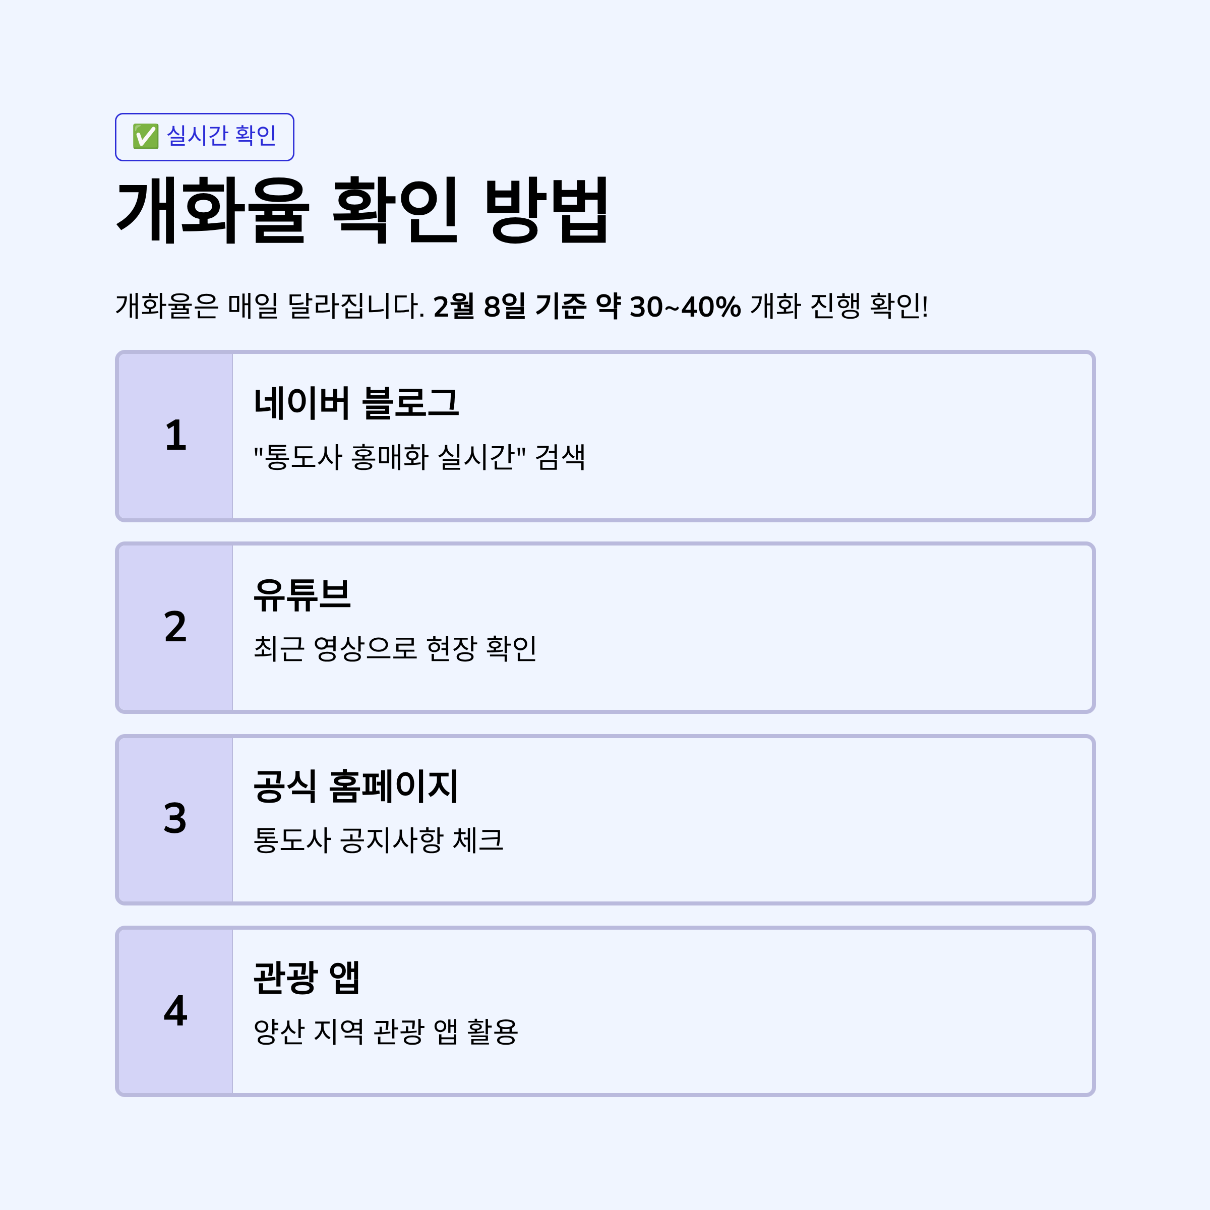
Task: Click the 개화 진행 확인! text
Action: tap(838, 306)
